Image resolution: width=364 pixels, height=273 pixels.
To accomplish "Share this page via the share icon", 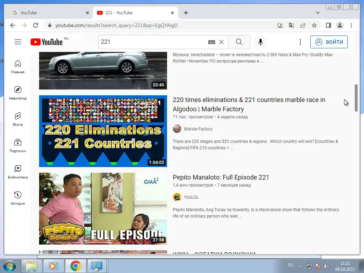I will (303, 25).
